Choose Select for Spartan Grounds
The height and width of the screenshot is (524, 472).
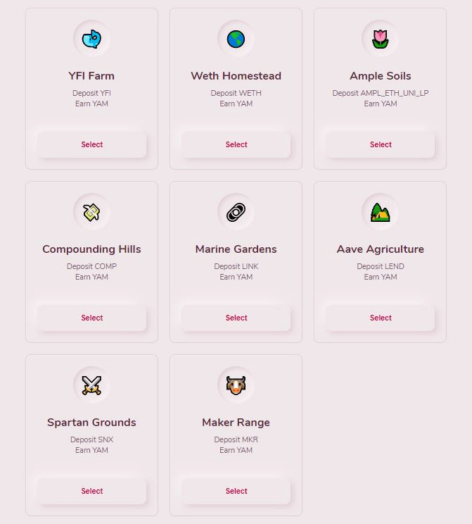coord(91,491)
